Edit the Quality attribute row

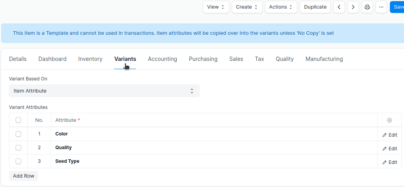point(390,149)
